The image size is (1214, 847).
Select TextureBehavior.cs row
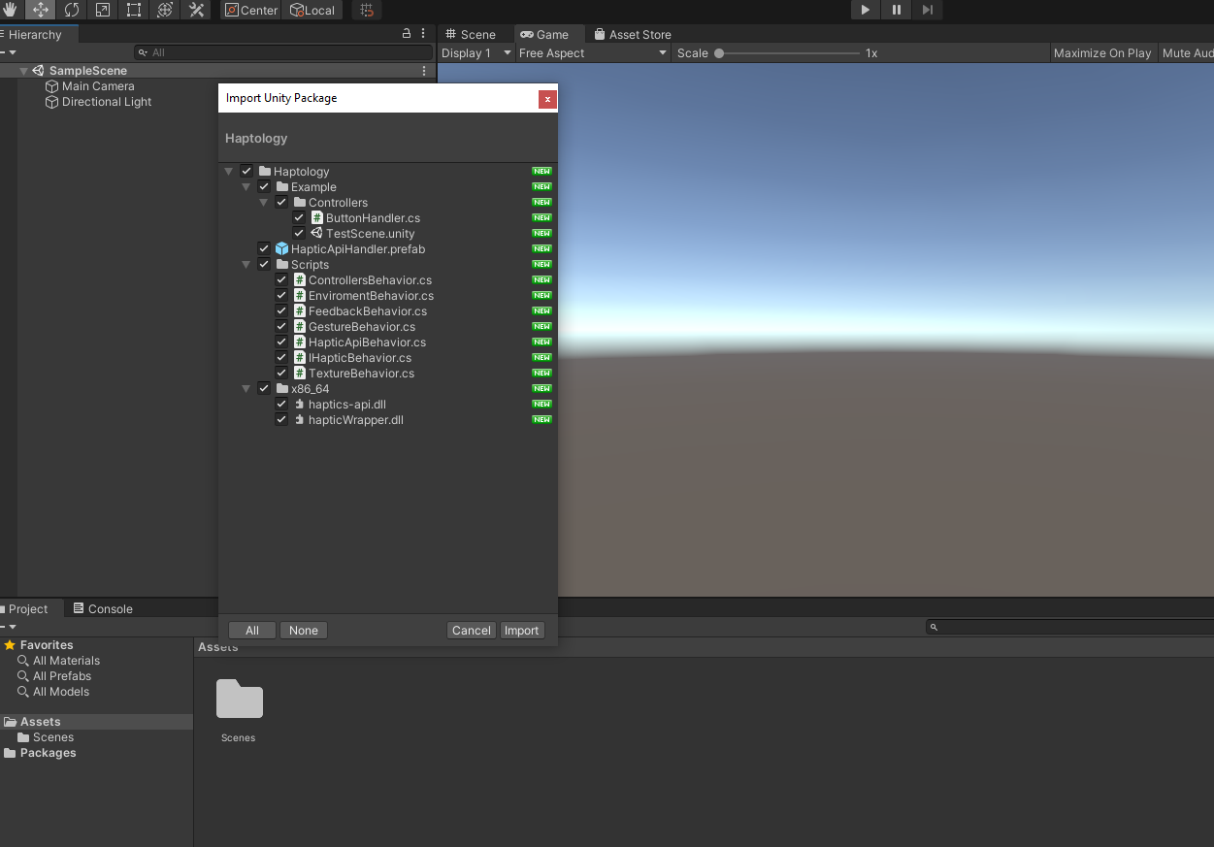coord(388,374)
